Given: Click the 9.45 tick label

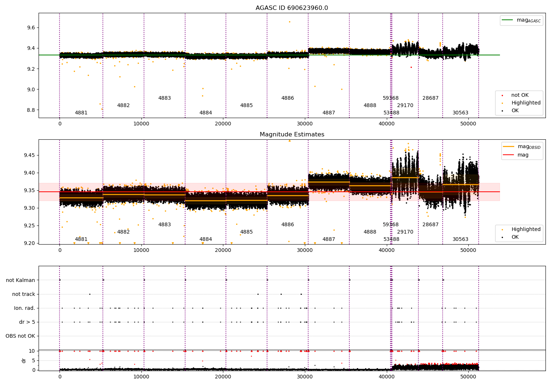Looking at the screenshot, I should coord(29,155).
